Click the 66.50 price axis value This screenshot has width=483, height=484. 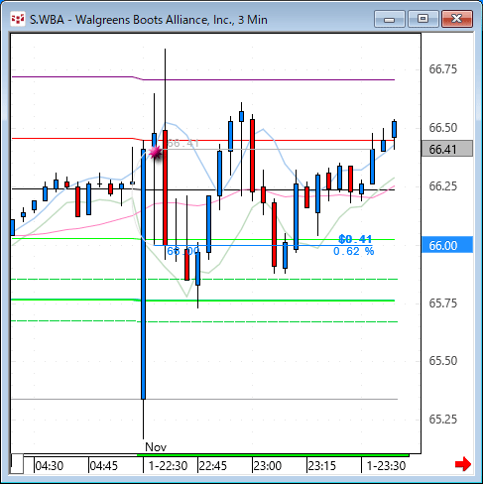443,128
